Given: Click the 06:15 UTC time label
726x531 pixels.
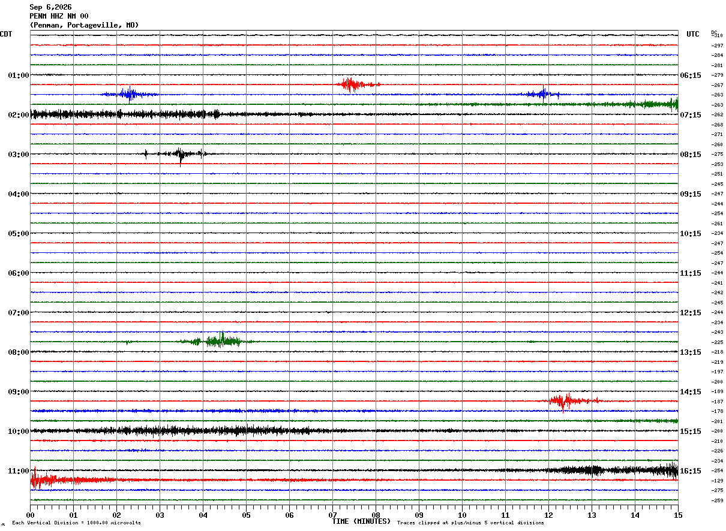Looking at the screenshot, I should tap(691, 76).
